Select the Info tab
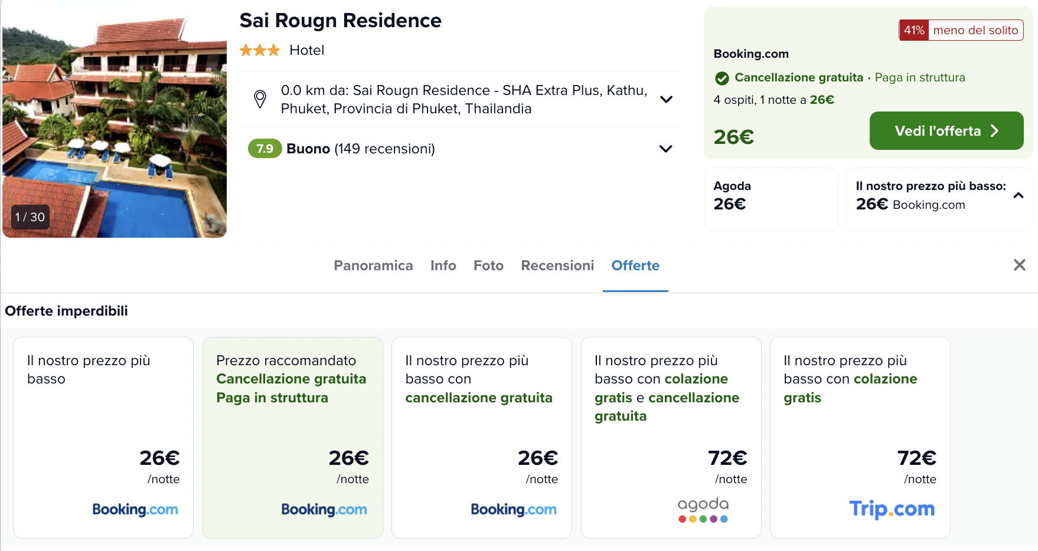The image size is (1038, 551). [443, 265]
